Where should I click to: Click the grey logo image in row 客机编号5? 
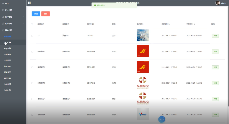click(143, 114)
